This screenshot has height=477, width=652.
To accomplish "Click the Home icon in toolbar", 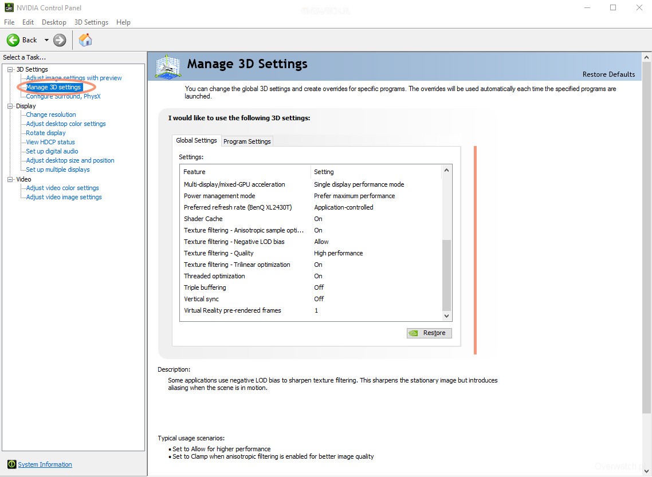I will tap(85, 40).
